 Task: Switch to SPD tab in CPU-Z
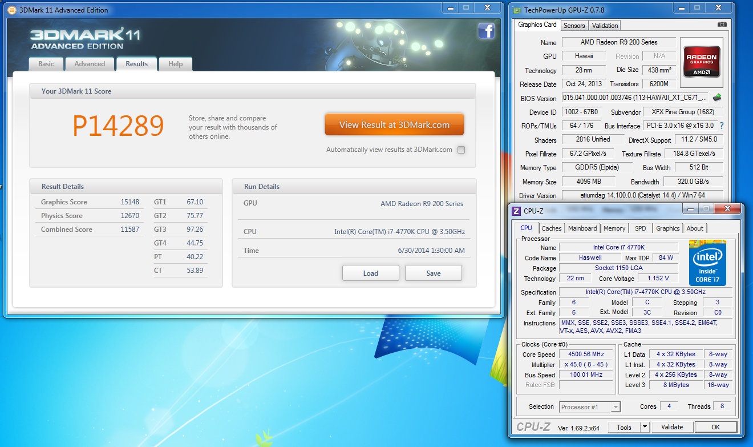tap(641, 228)
